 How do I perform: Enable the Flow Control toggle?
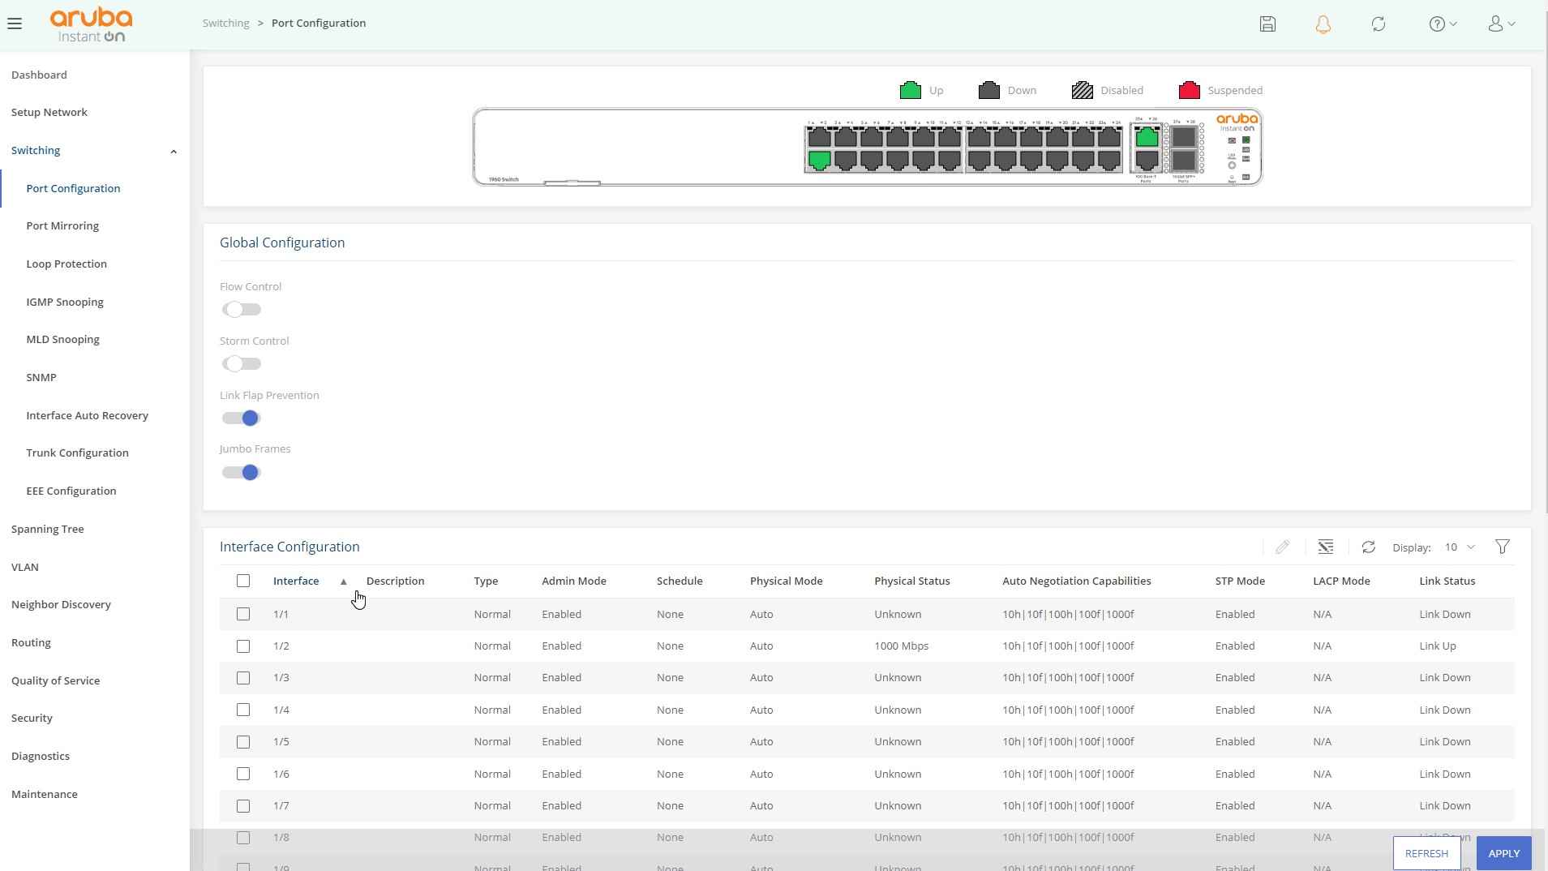[x=242, y=310]
